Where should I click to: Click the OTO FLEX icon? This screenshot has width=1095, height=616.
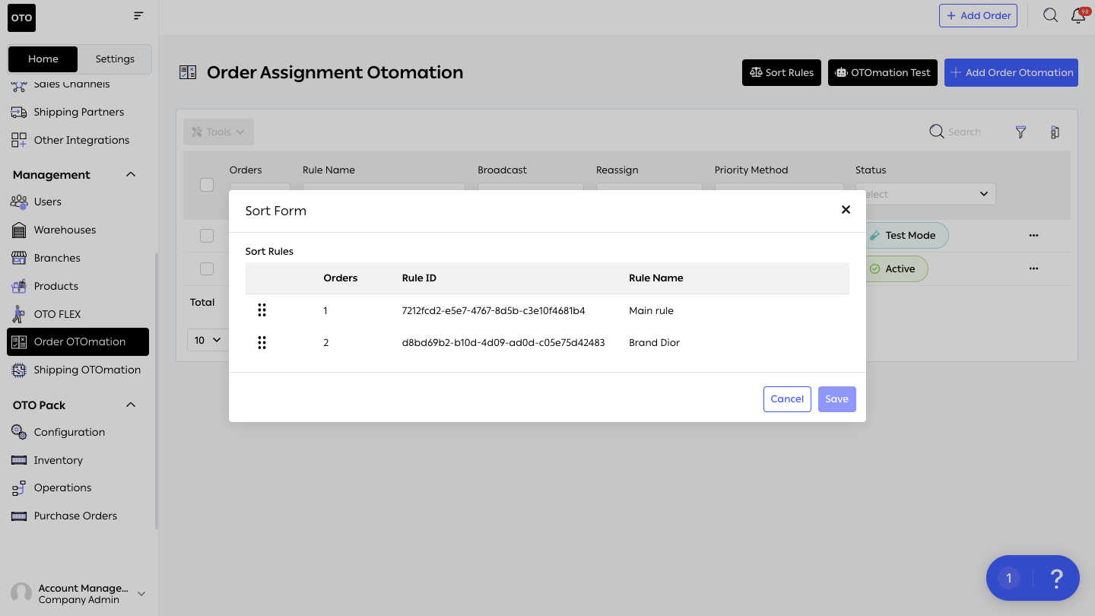coord(19,314)
